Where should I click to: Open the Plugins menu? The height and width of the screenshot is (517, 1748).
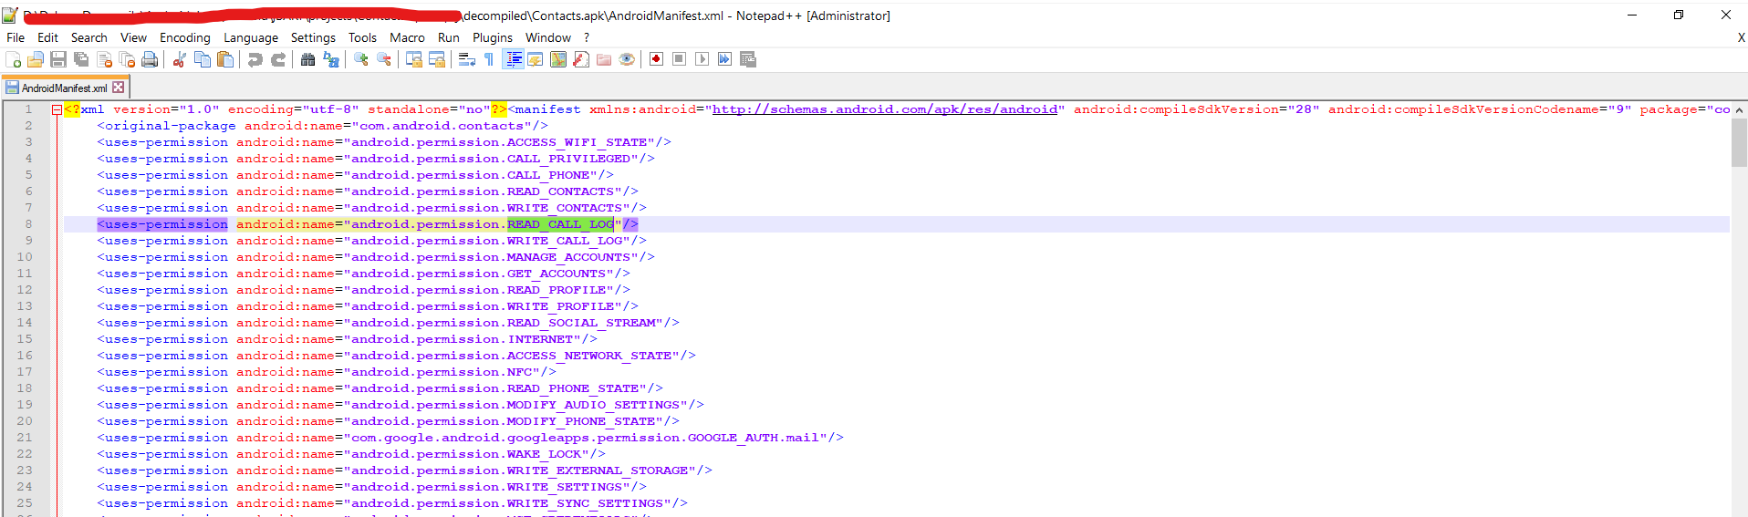(x=492, y=37)
